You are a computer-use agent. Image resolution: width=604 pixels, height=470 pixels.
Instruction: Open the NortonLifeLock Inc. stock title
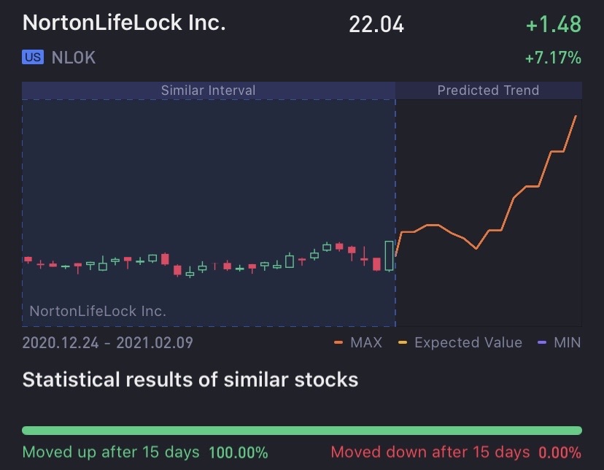click(x=124, y=23)
